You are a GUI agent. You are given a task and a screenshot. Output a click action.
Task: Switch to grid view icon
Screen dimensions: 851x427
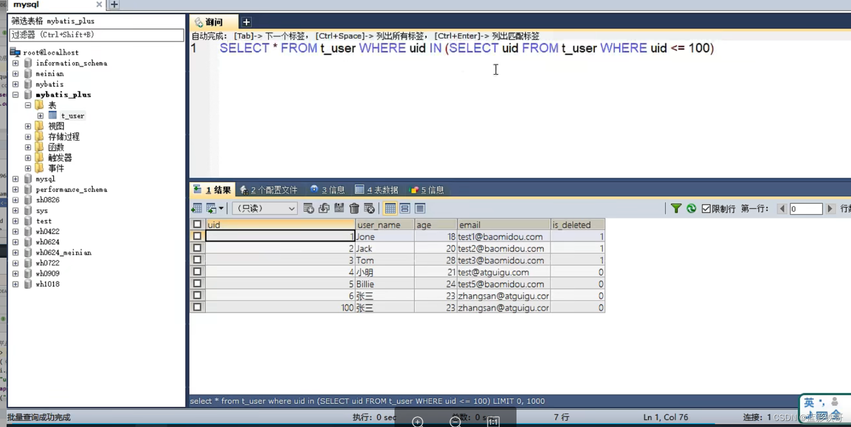point(390,208)
